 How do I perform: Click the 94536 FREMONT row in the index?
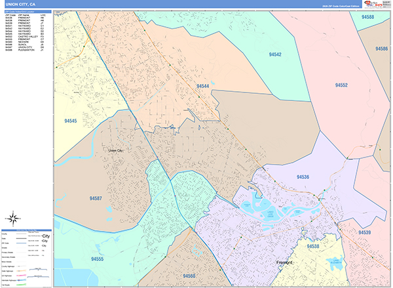(x=25, y=18)
